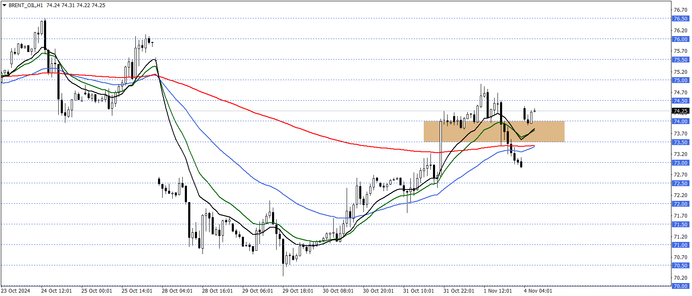Click the 71.20 price scale value

point(680,236)
